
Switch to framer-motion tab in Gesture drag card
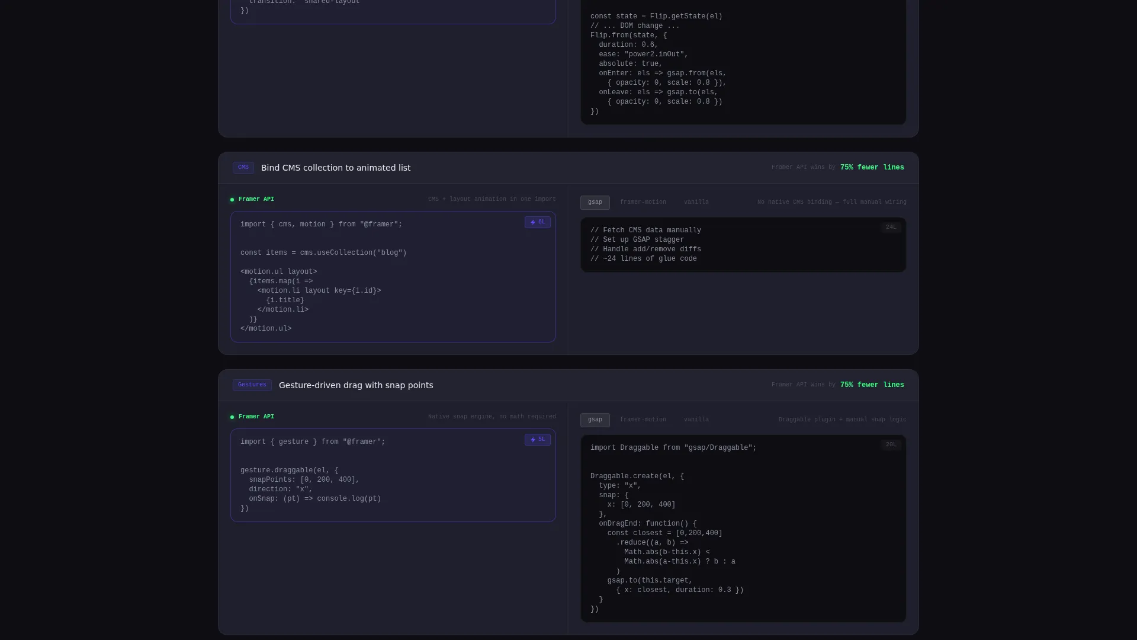tap(643, 420)
